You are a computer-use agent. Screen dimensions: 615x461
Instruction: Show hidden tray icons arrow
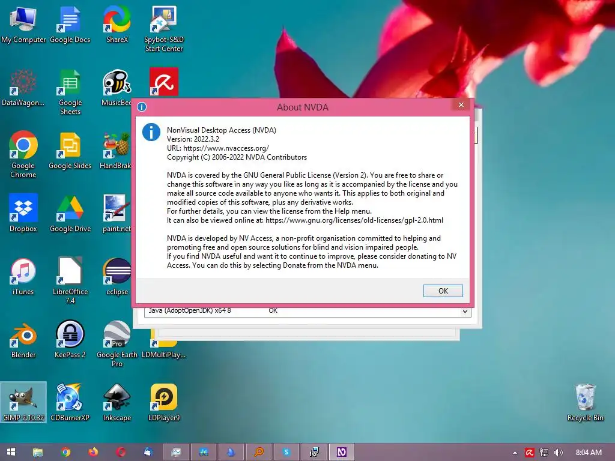click(x=515, y=453)
